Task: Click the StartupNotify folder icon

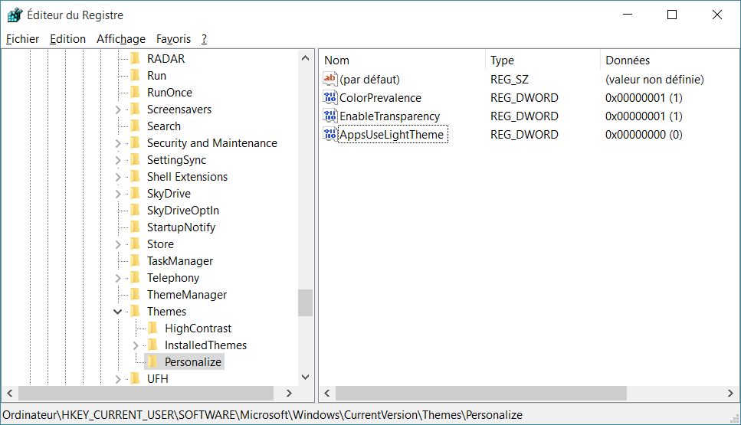Action: click(135, 227)
